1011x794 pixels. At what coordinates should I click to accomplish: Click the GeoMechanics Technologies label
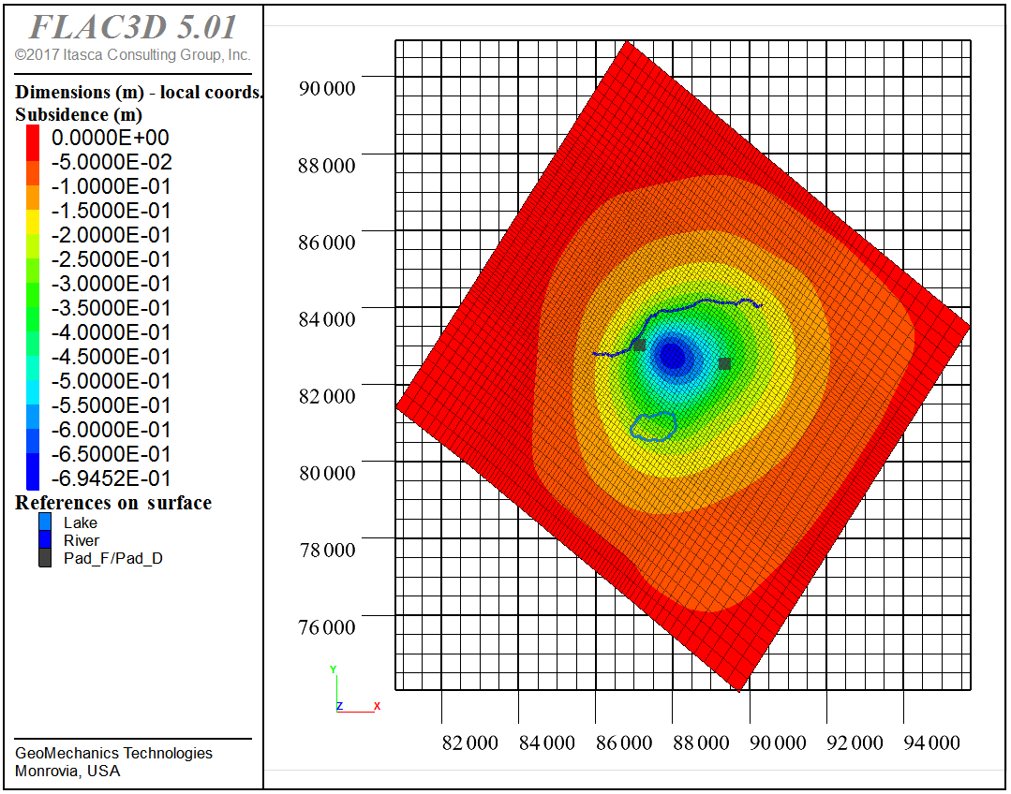click(113, 754)
